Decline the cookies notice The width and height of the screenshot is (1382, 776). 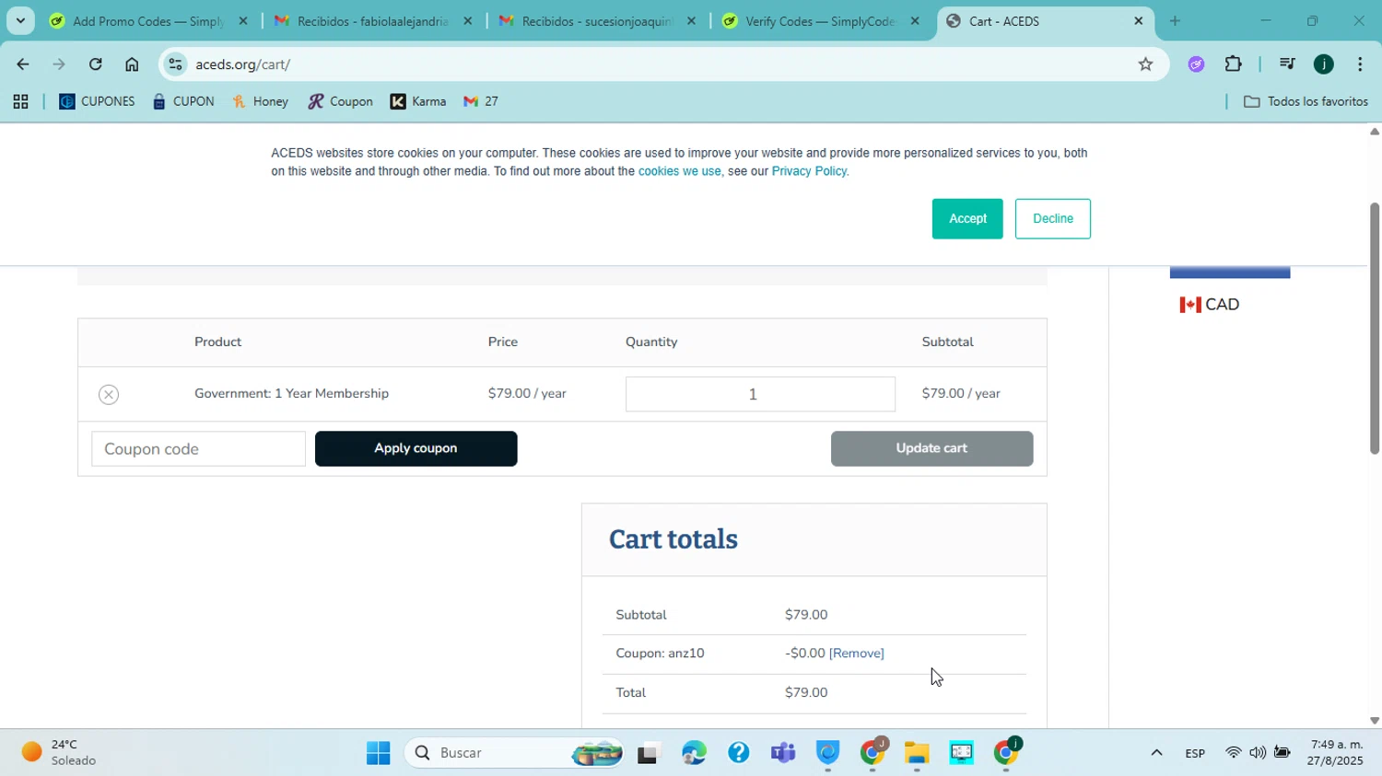(1053, 219)
